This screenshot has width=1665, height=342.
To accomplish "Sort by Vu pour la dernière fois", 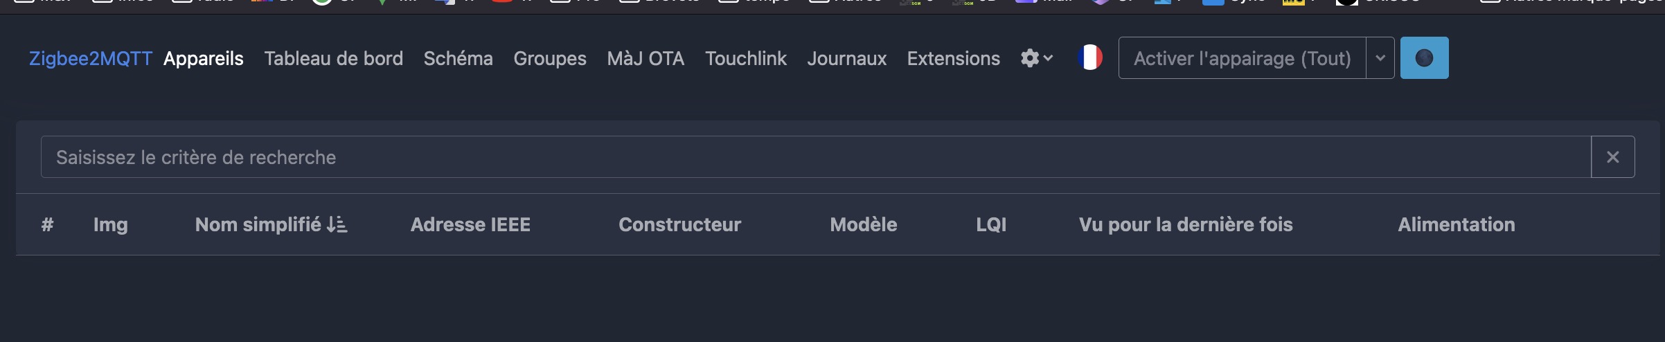I will click(x=1186, y=224).
